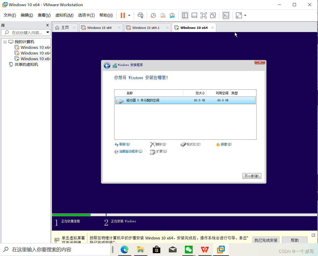Open the Mail app from taskbar
The image size is (318, 256).
point(173,250)
